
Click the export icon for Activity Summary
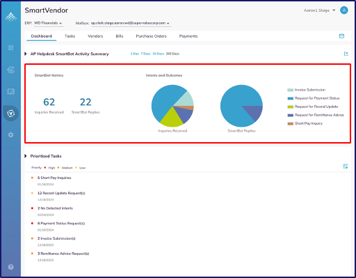click(x=346, y=54)
